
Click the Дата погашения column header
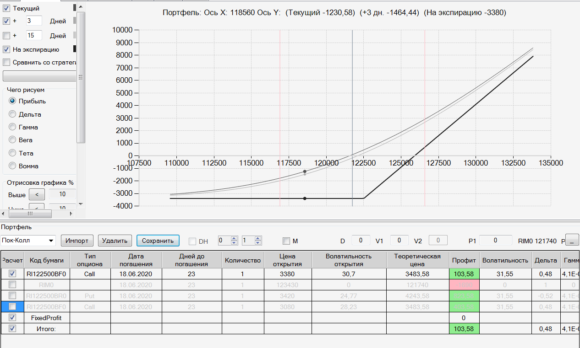point(136,260)
